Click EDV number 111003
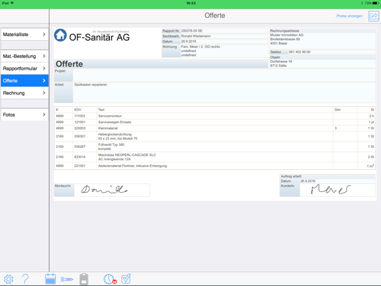Image resolution: width=381 pixels, height=286 pixels. pyautogui.click(x=79, y=116)
